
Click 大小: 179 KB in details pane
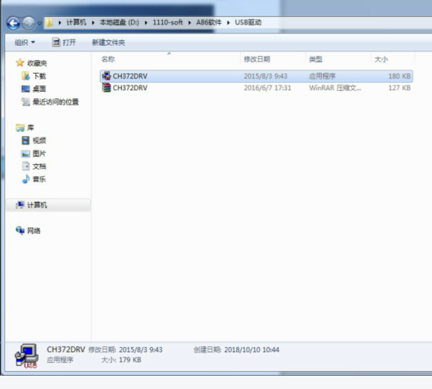pos(121,360)
